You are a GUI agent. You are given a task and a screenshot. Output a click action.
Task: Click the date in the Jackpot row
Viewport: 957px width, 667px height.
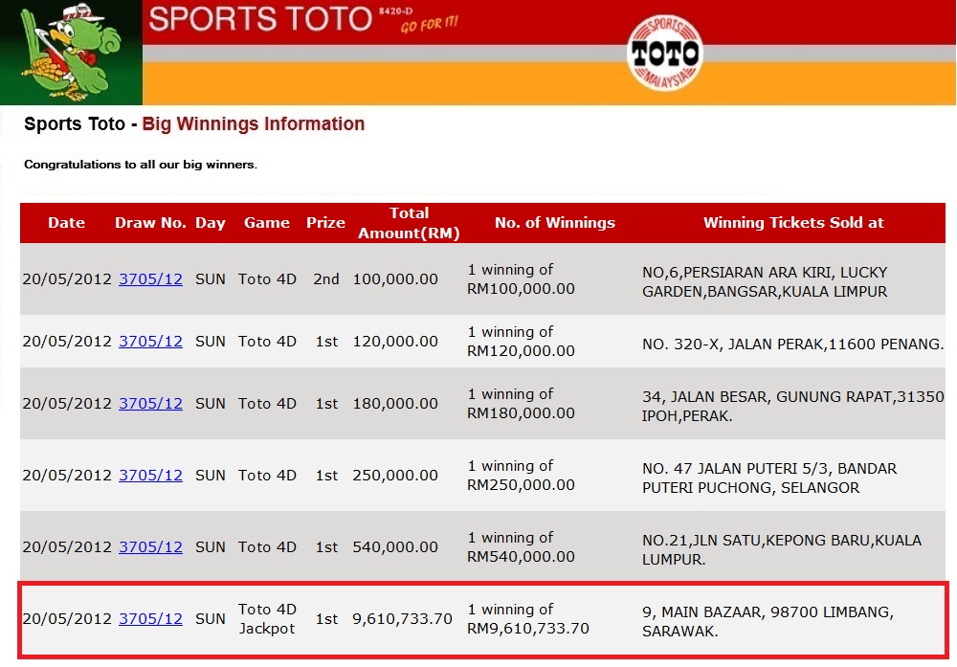[x=67, y=619]
